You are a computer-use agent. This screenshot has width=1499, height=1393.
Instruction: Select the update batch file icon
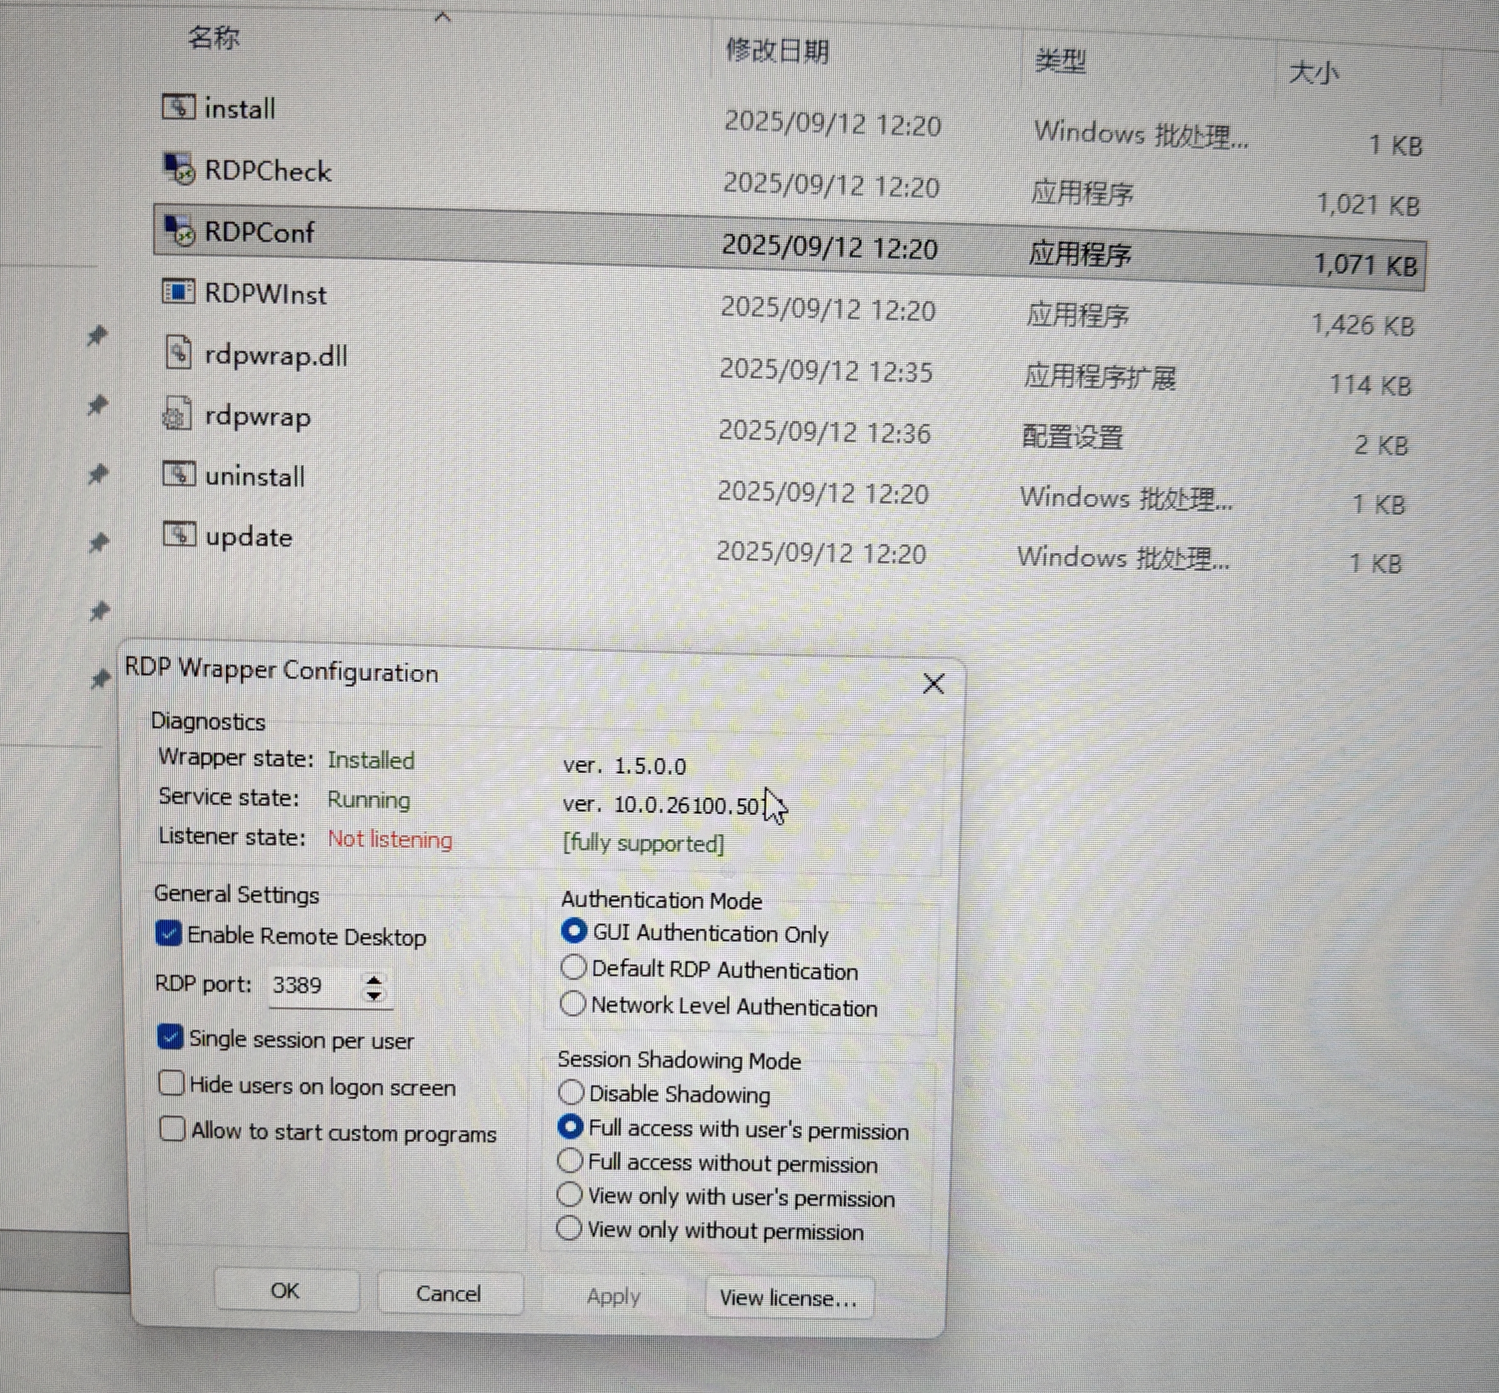pyautogui.click(x=179, y=535)
